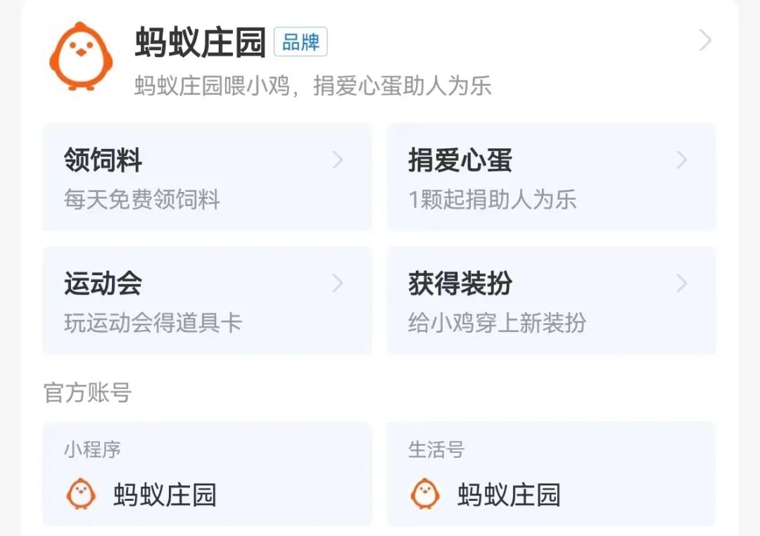Tap the brand slogan under the 蚂蚁庄园 title

coord(312,87)
